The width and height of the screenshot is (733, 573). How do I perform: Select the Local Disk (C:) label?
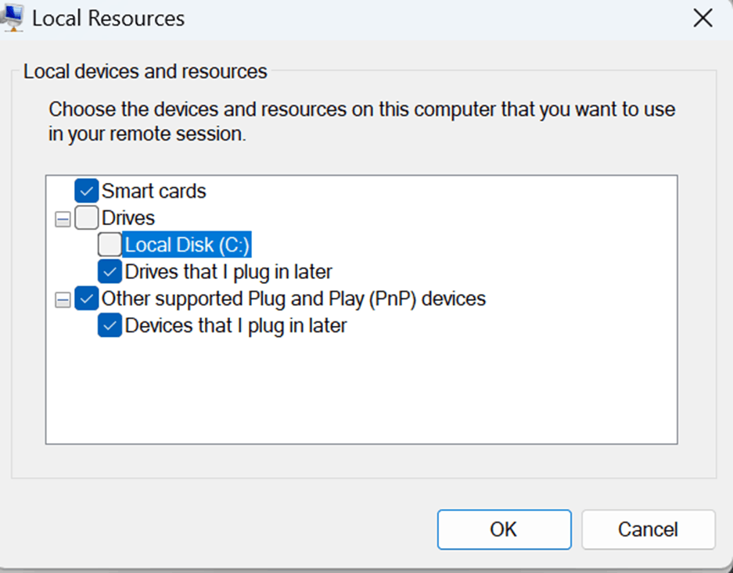click(187, 244)
